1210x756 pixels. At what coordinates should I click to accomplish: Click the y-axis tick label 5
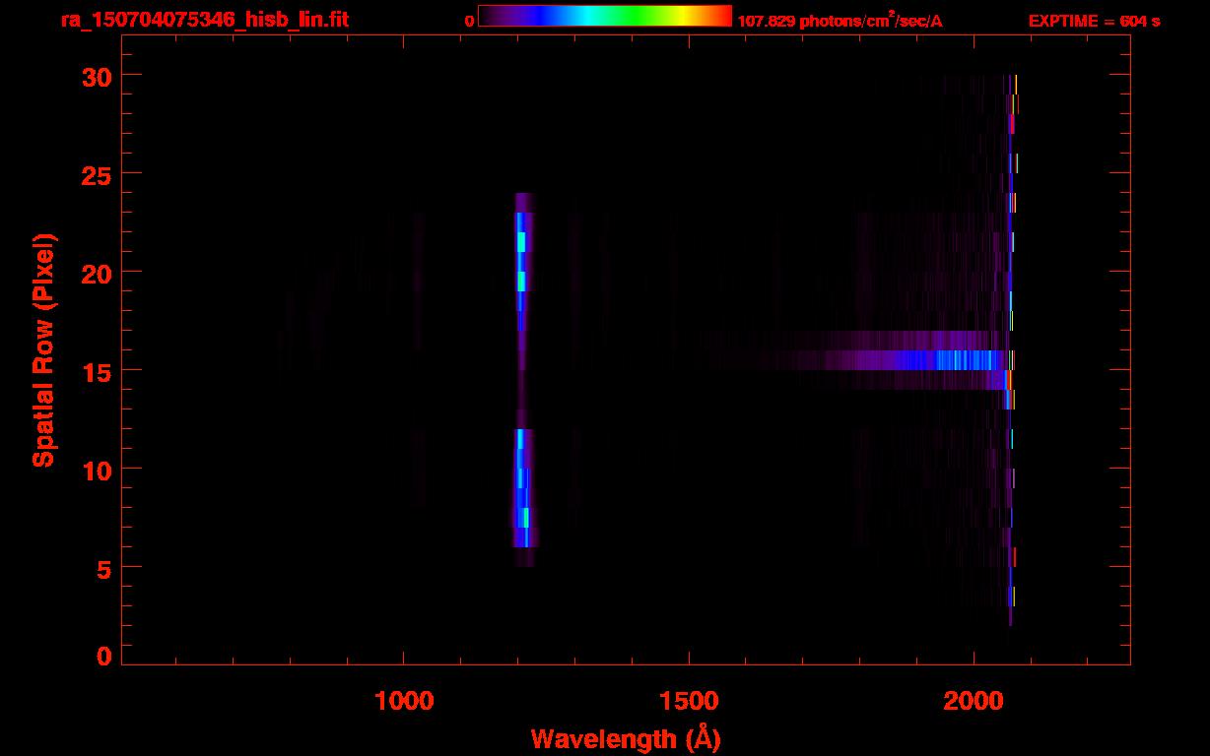(102, 568)
